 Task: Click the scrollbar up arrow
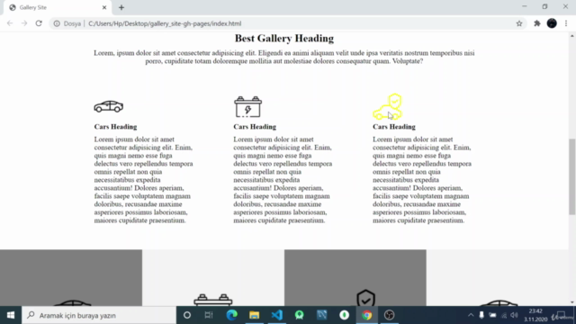[x=572, y=36]
